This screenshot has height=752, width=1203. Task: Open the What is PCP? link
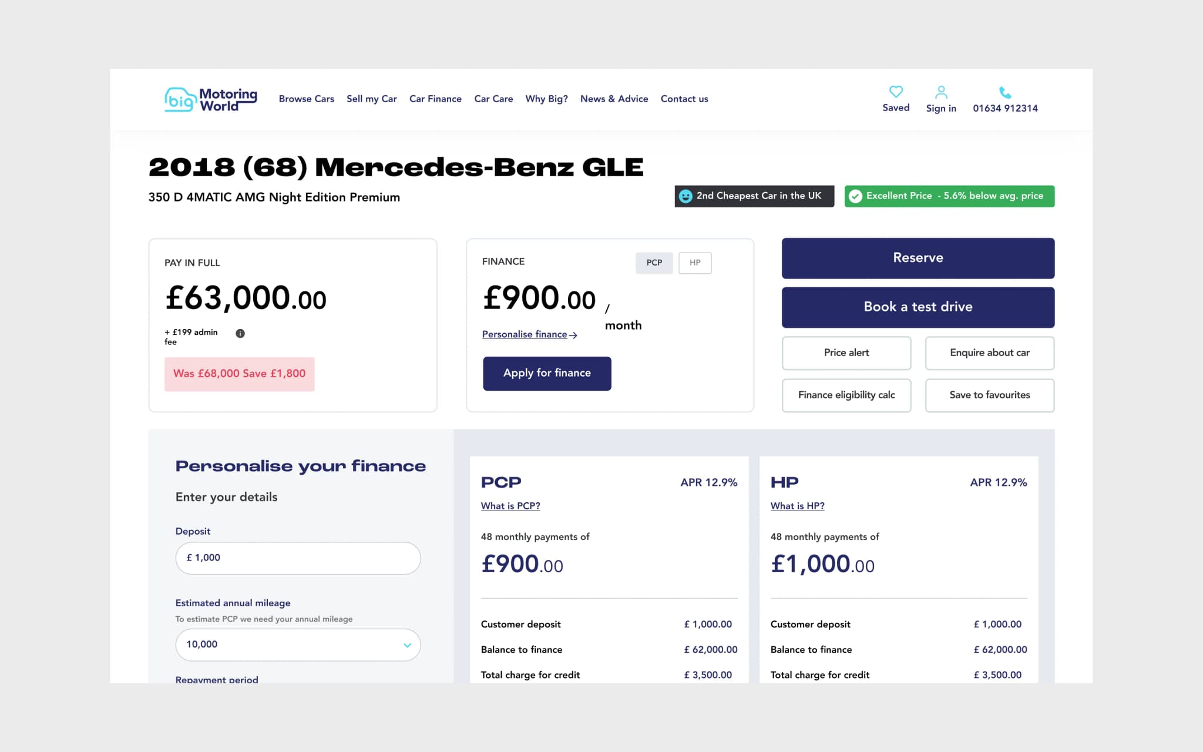(510, 506)
